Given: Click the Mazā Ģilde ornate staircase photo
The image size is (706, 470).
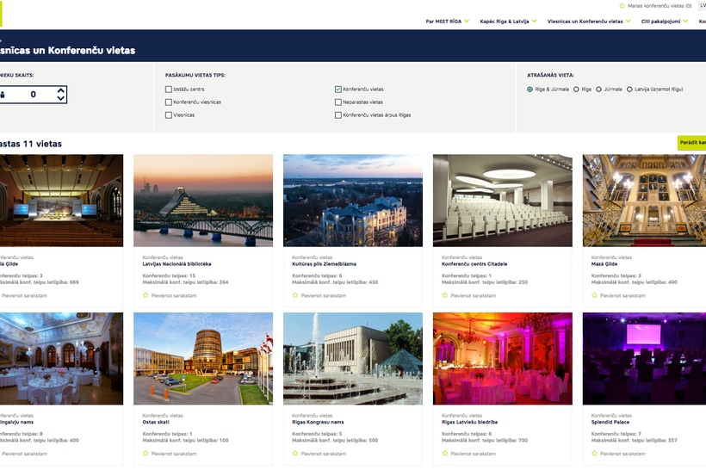Looking at the screenshot, I should (644, 201).
